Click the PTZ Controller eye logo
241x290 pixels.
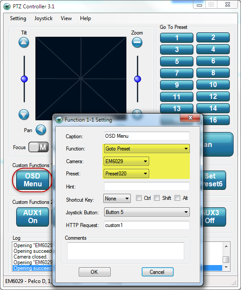tap(7, 7)
